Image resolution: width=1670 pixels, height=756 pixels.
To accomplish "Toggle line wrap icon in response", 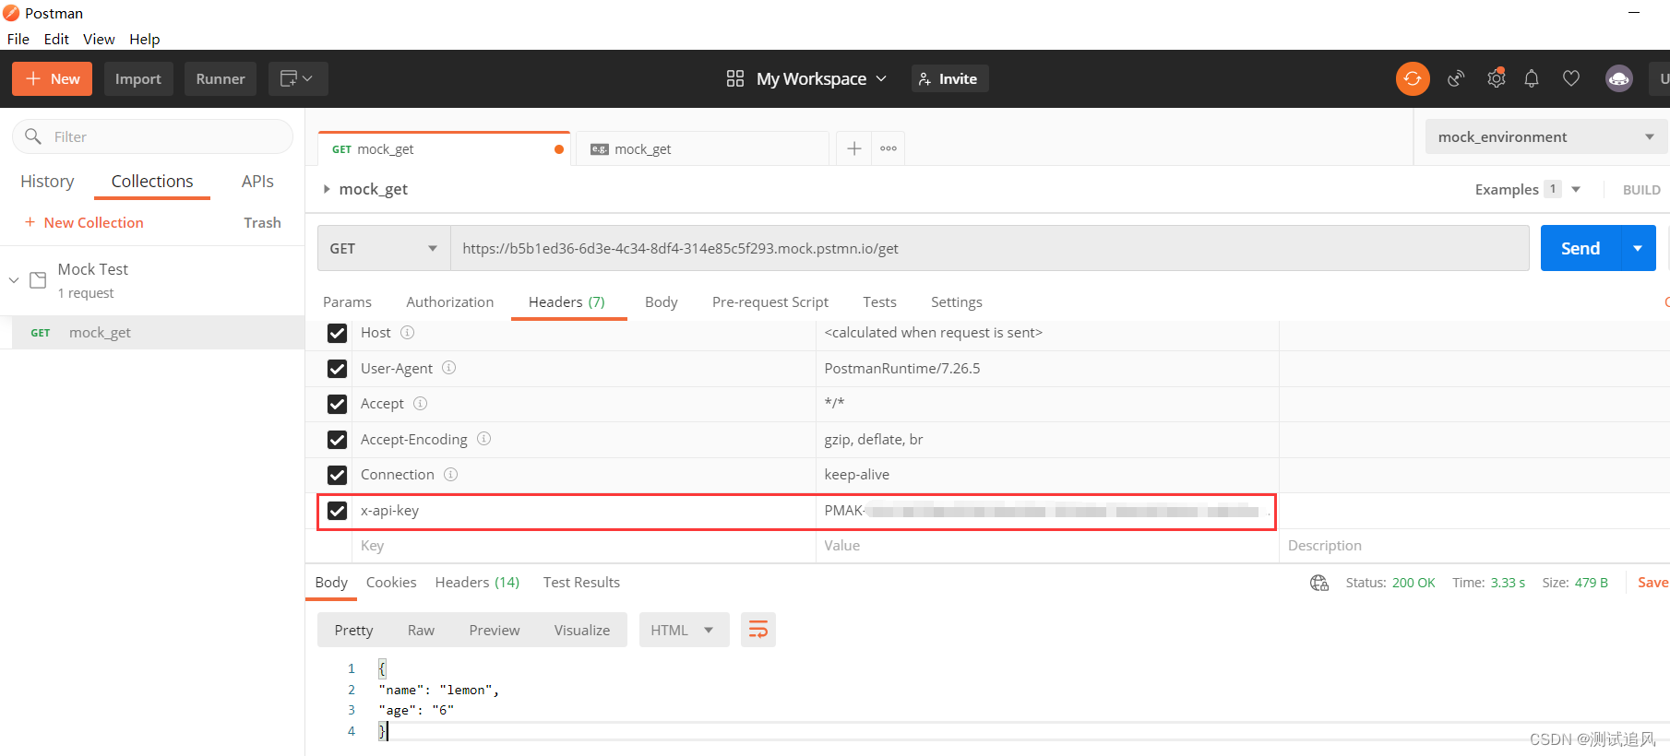I will click(757, 630).
